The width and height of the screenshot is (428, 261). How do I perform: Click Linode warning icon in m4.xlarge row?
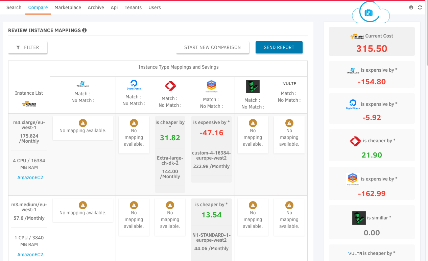click(253, 123)
